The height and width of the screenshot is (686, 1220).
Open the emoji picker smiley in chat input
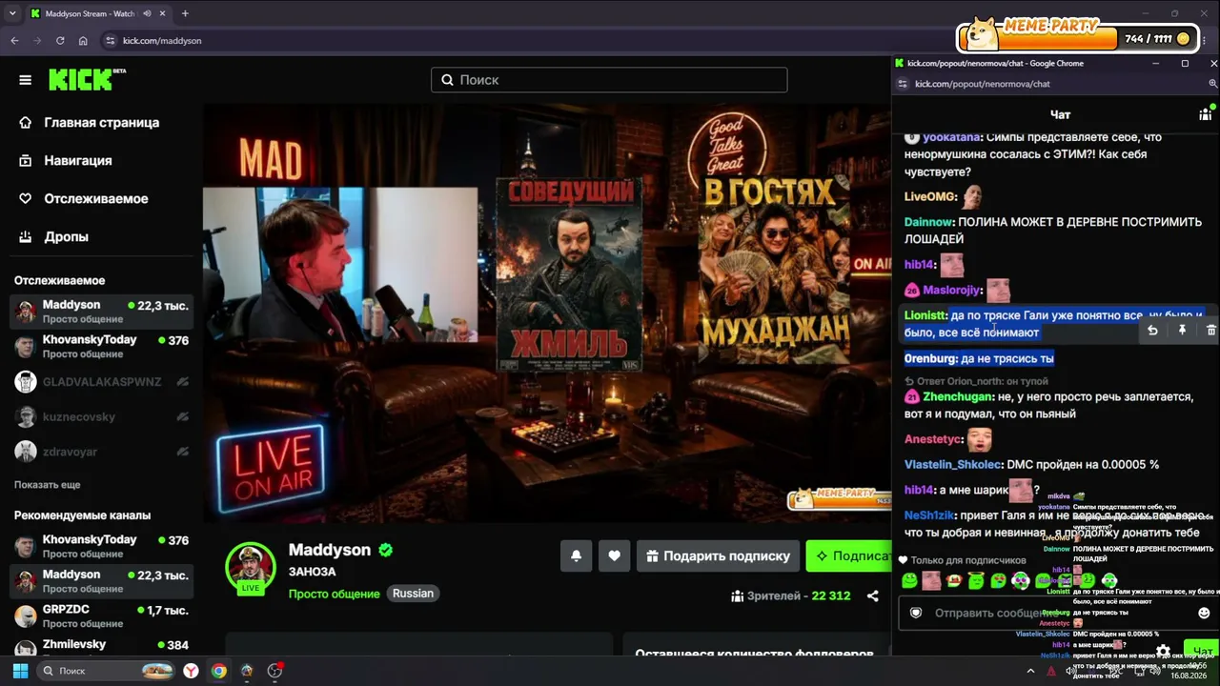click(x=1204, y=613)
